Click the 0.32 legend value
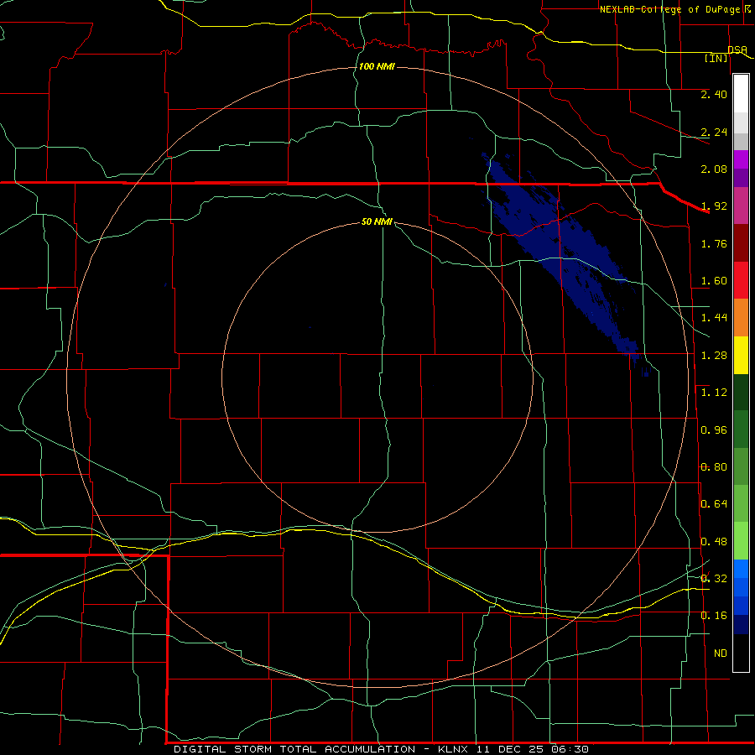The height and width of the screenshot is (755, 755). coord(714,579)
